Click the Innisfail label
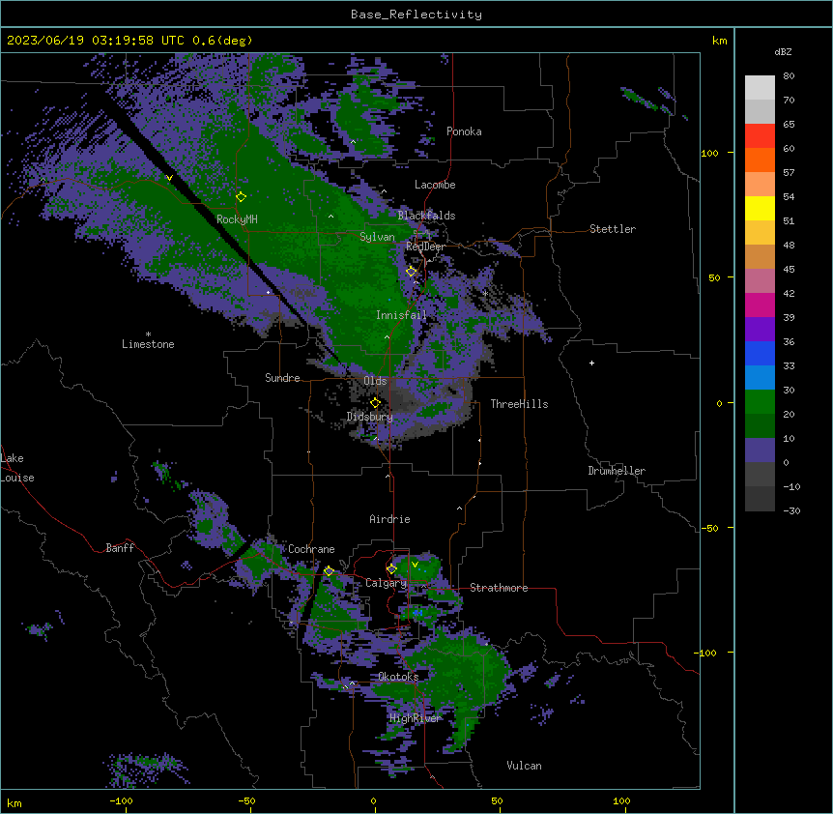This screenshot has width=833, height=814. pyautogui.click(x=401, y=315)
